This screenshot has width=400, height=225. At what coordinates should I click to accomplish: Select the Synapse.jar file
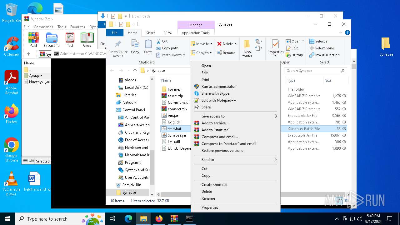click(x=174, y=135)
